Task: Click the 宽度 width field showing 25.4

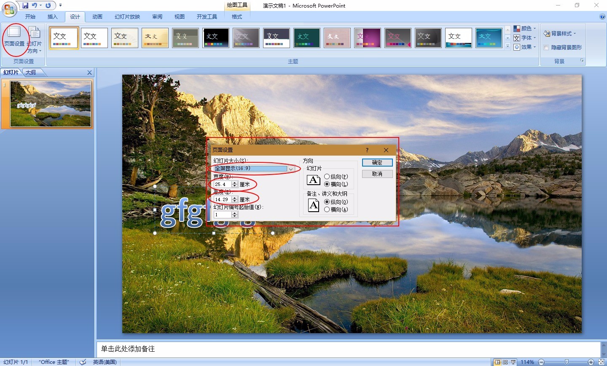Action: coord(223,184)
